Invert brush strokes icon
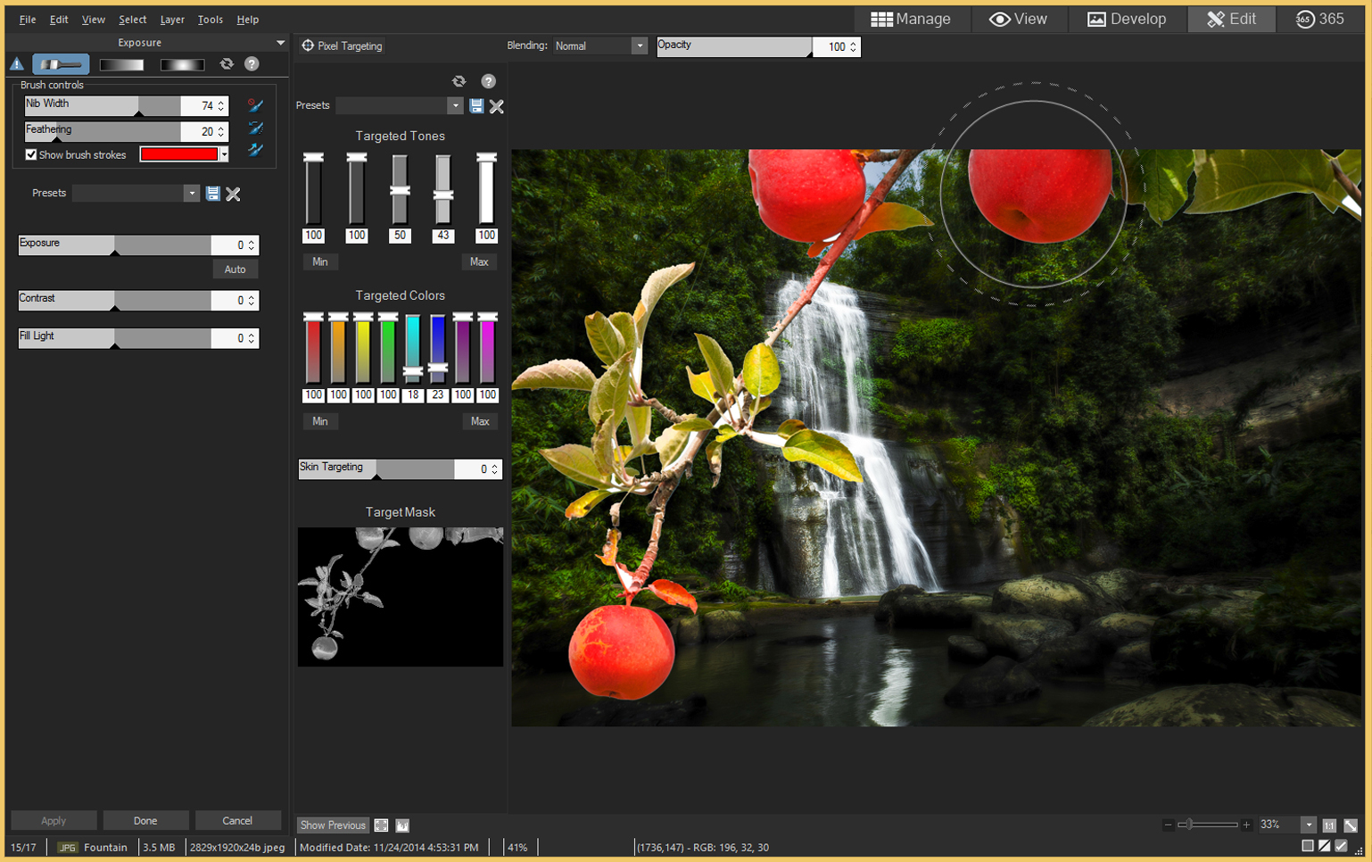This screenshot has height=862, width=1372. point(255,128)
